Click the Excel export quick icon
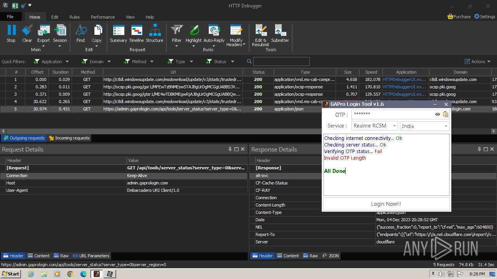Image resolution: width=497 pixels, height=279 pixels. [15, 5]
